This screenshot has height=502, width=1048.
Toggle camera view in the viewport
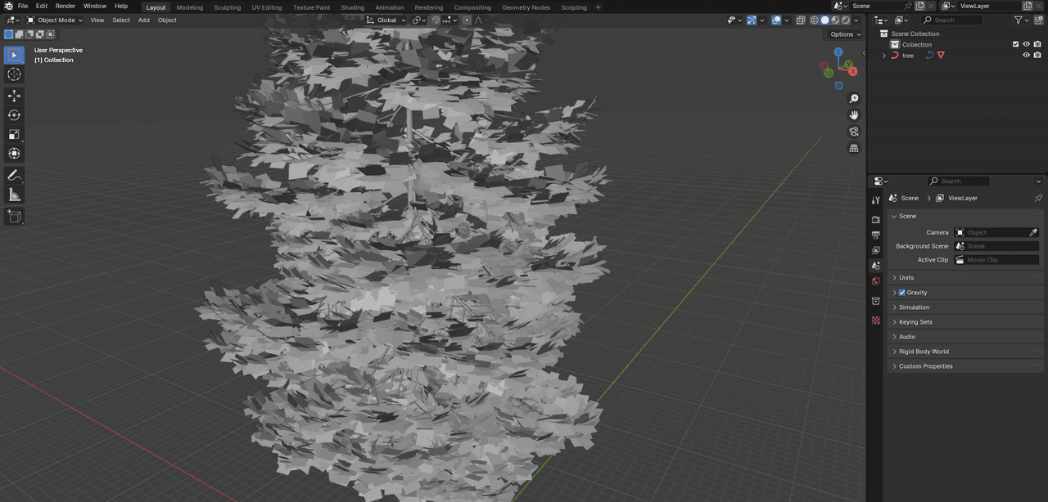point(854,132)
